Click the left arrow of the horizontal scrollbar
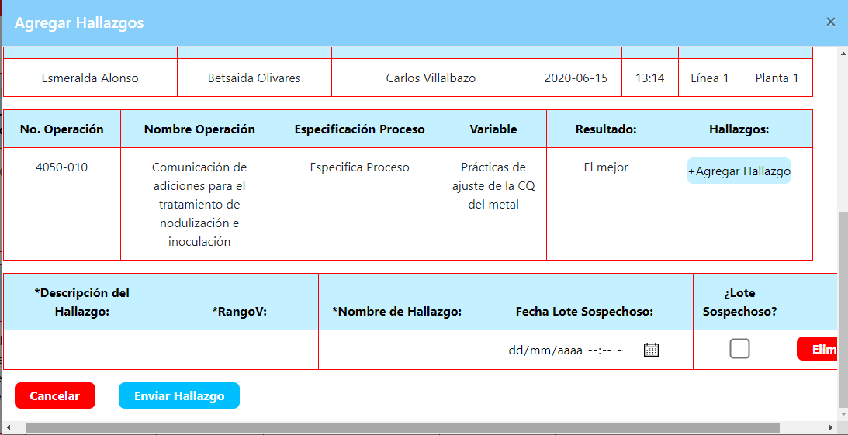848x435 pixels. pyautogui.click(x=8, y=427)
